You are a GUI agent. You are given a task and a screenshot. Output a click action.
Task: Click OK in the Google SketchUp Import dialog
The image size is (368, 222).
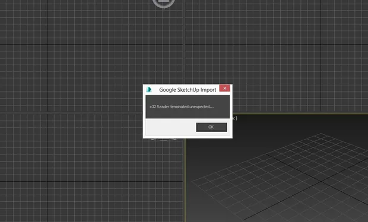(211, 127)
